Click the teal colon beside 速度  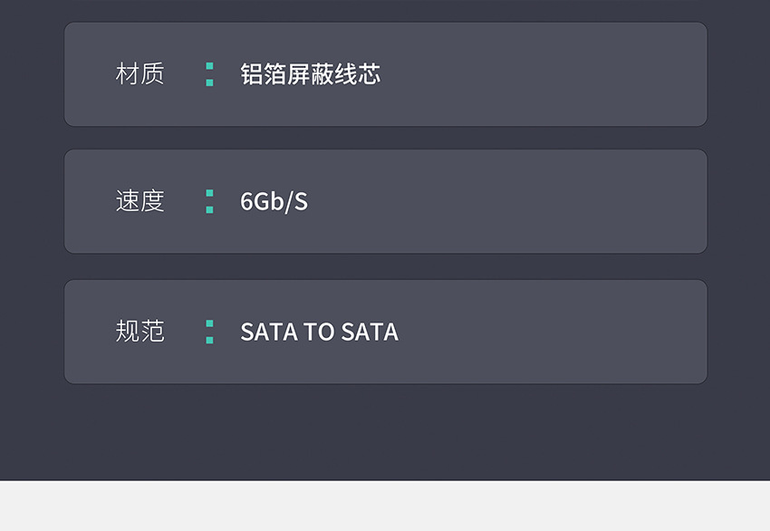click(x=209, y=201)
